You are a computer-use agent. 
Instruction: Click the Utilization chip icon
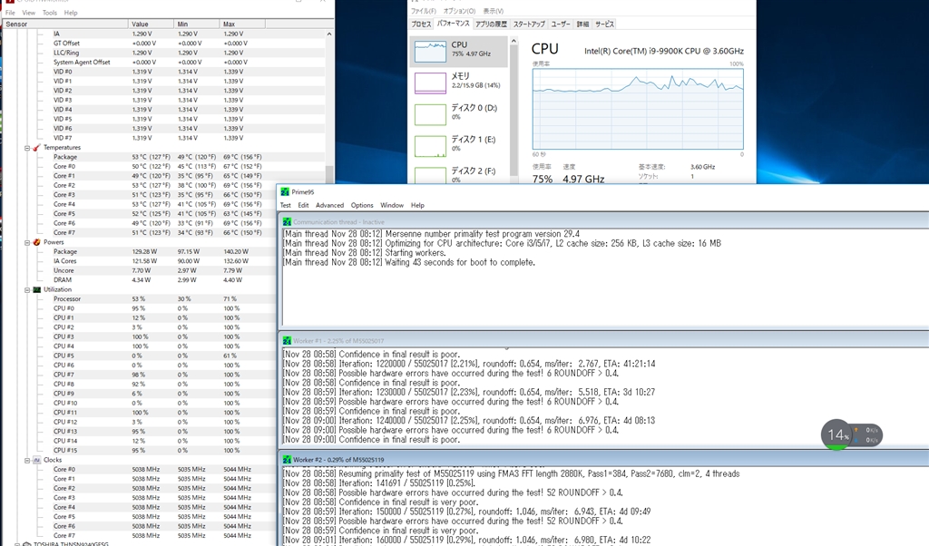[x=36, y=289]
